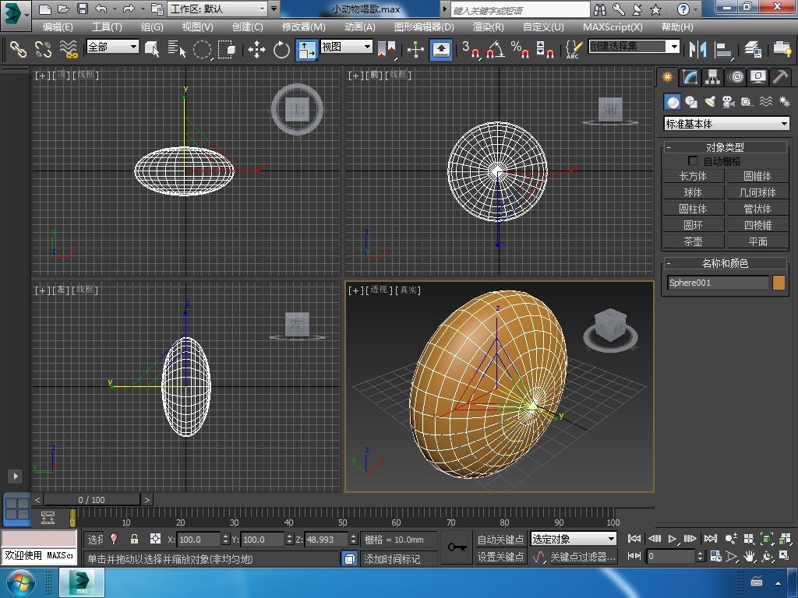
Task: Click the 圆柱体 cylinder button
Action: pyautogui.click(x=693, y=209)
